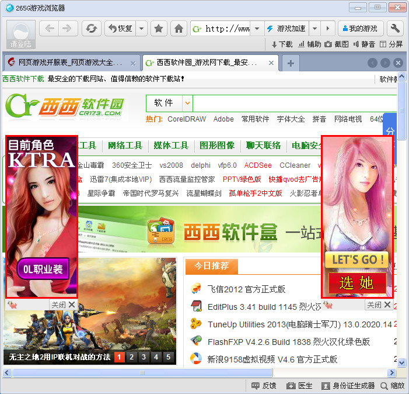Open the dropdown beside 恢复 button
Viewport: 409px width, 394px height.
coord(142,28)
